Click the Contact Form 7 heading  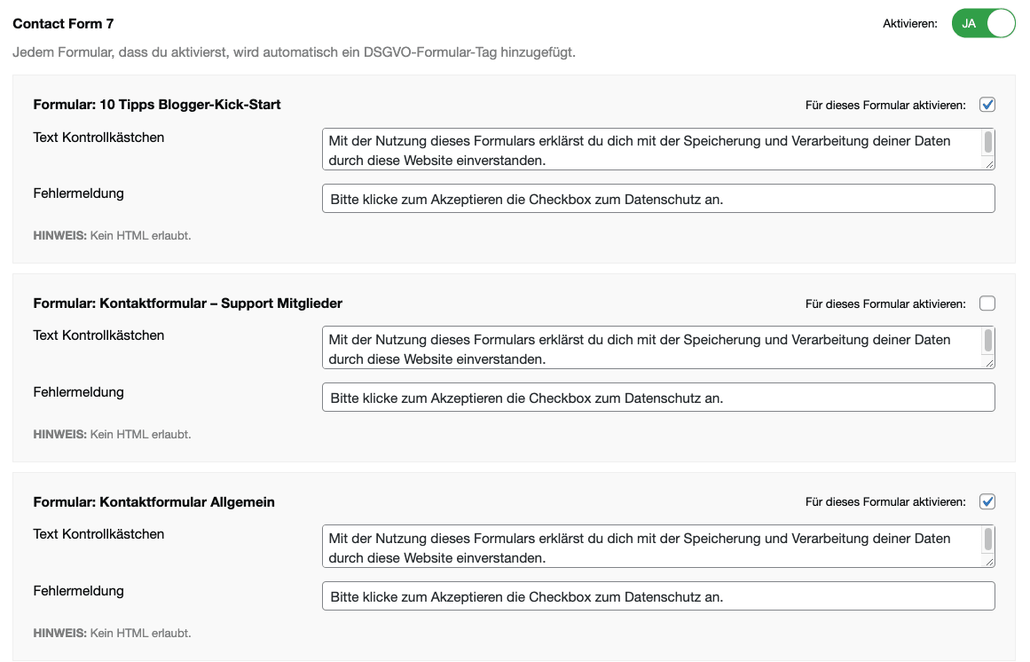63,24
